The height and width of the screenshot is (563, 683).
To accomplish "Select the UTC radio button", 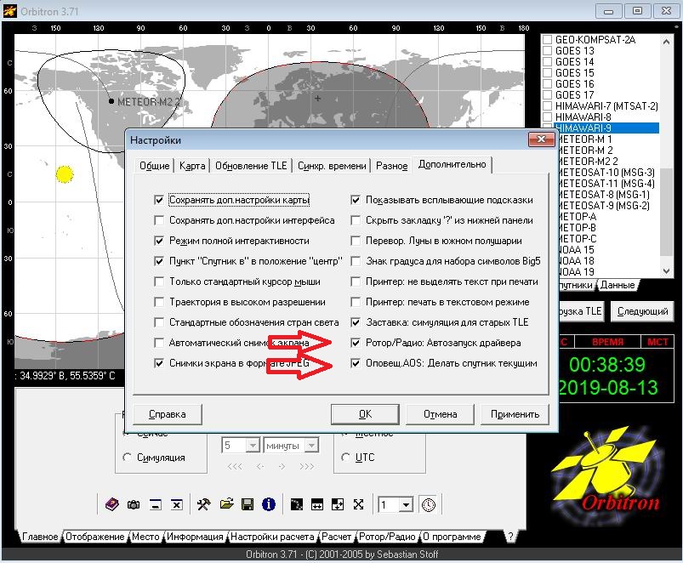I will 345,458.
